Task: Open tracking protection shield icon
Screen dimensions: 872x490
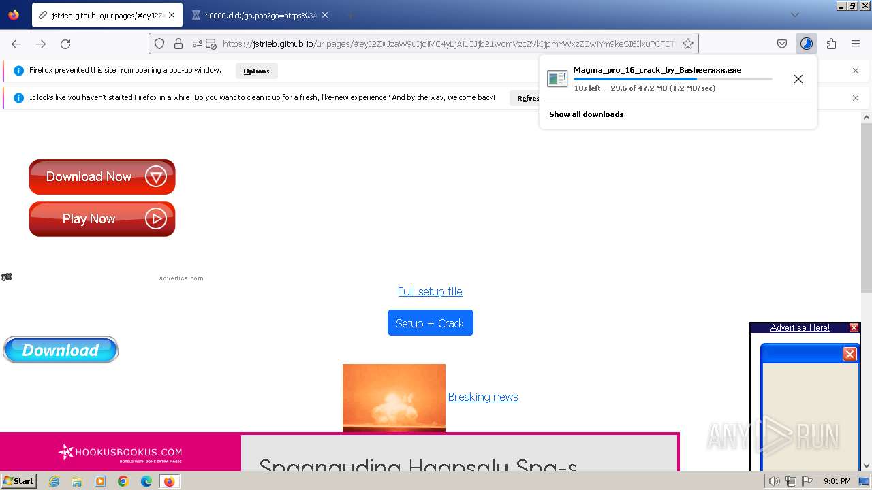Action: tap(159, 44)
